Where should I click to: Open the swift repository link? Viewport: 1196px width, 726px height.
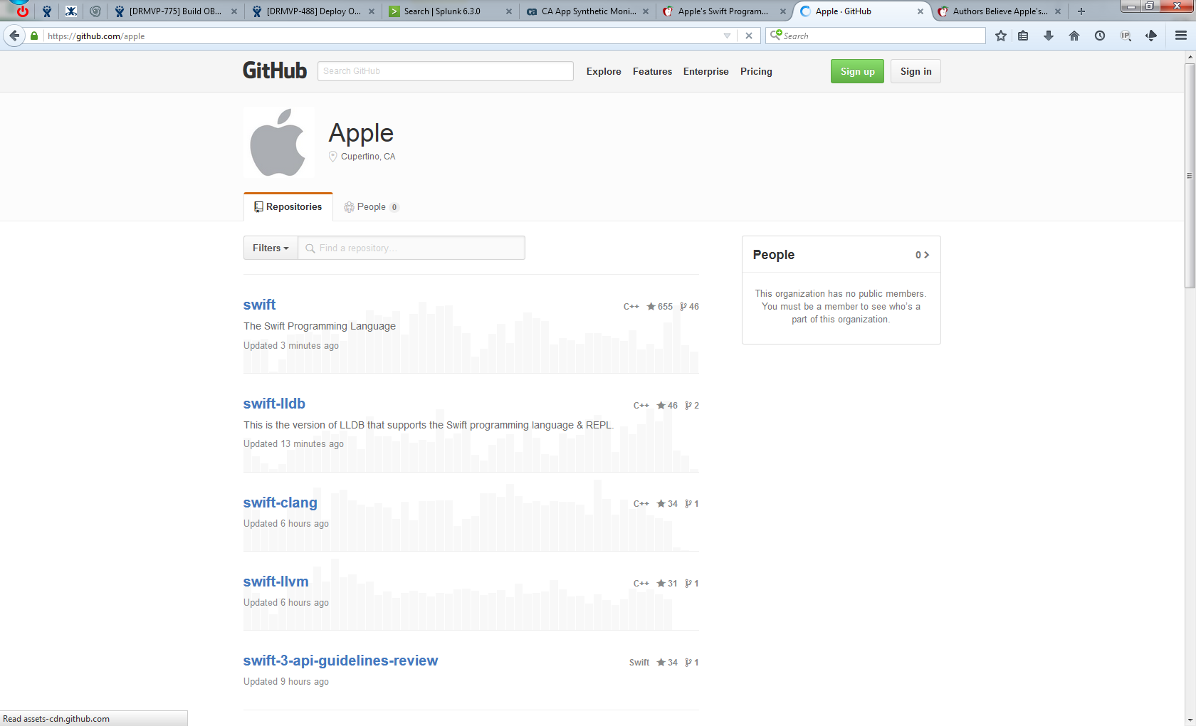click(259, 305)
